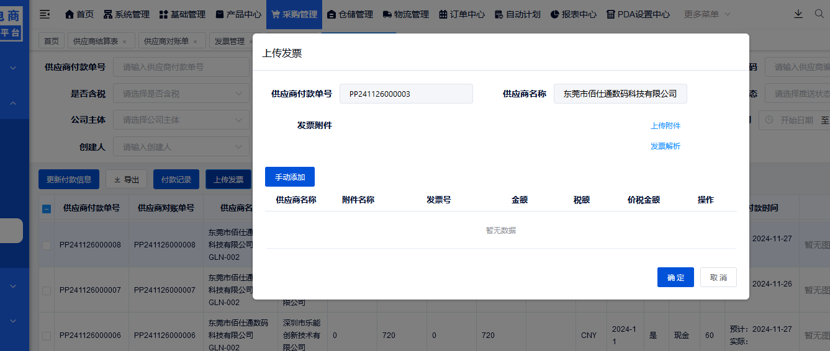Click the 更新付款信息 button

pyautogui.click(x=69, y=179)
